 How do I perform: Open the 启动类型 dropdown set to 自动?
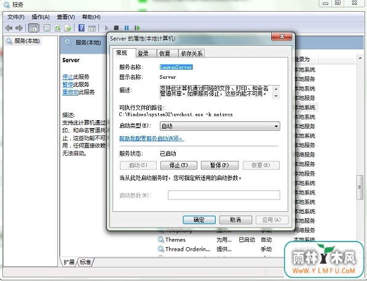tap(220, 126)
